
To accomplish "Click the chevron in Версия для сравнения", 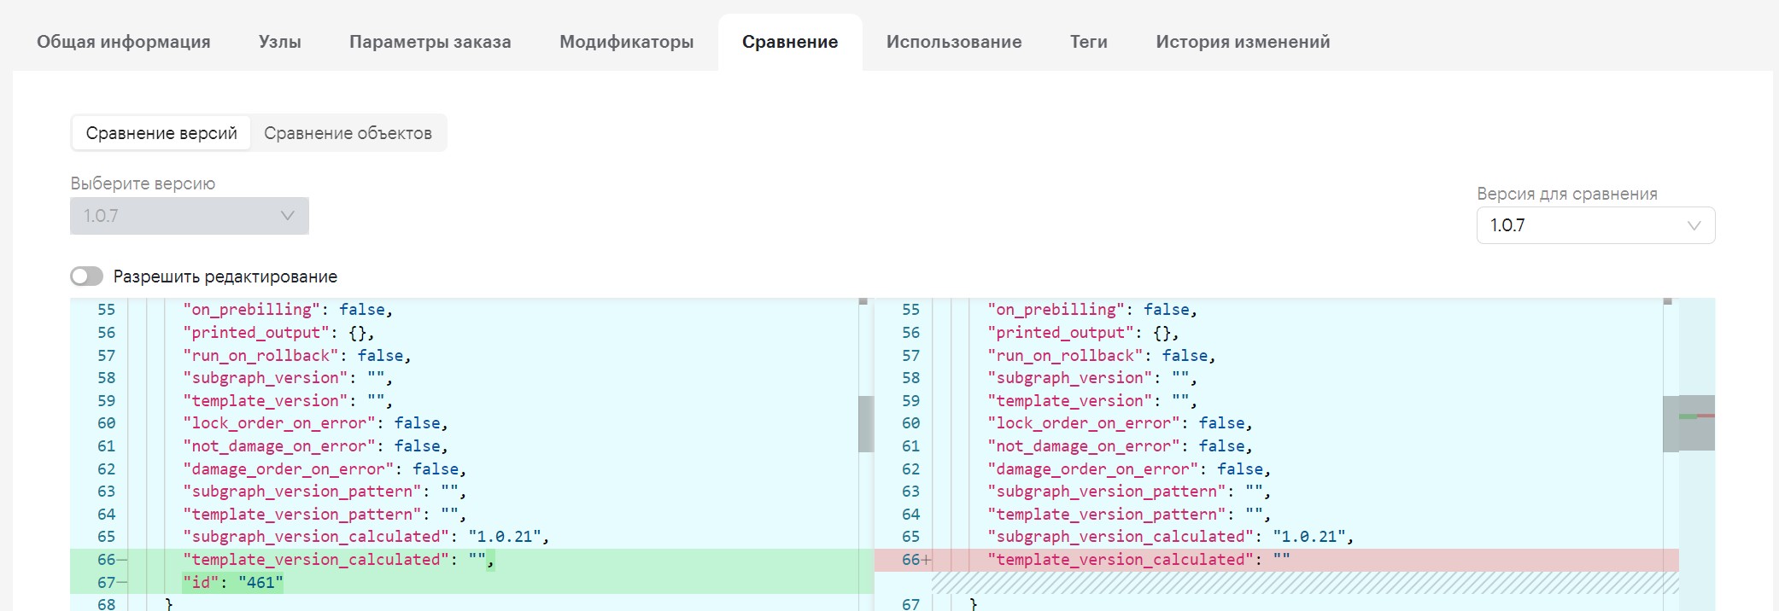I will point(1694,225).
